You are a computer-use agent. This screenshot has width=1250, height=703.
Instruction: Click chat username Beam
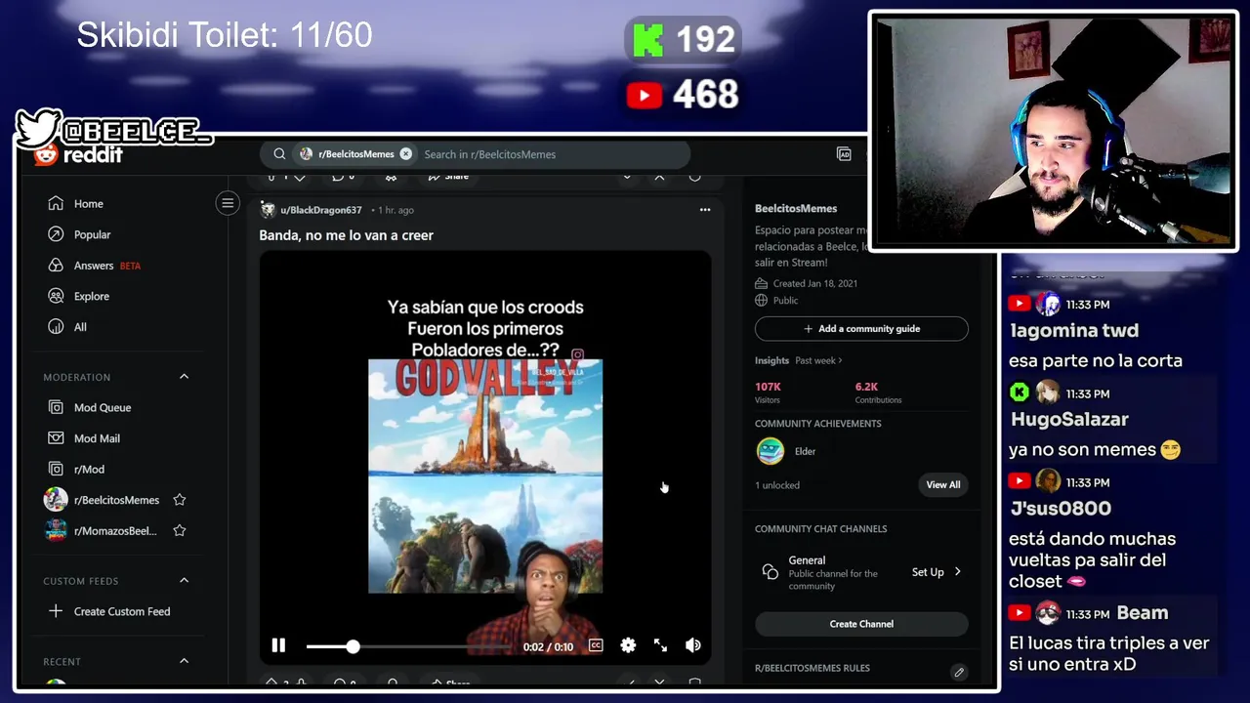click(x=1142, y=613)
